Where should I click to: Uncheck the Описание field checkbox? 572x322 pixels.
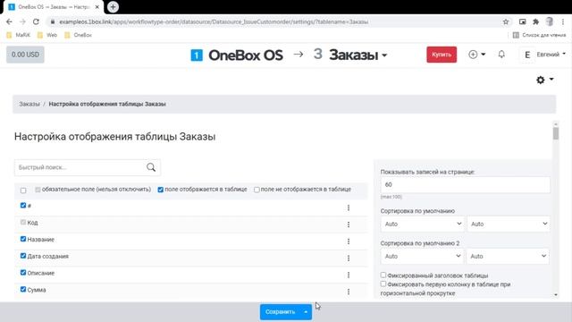pos(23,272)
